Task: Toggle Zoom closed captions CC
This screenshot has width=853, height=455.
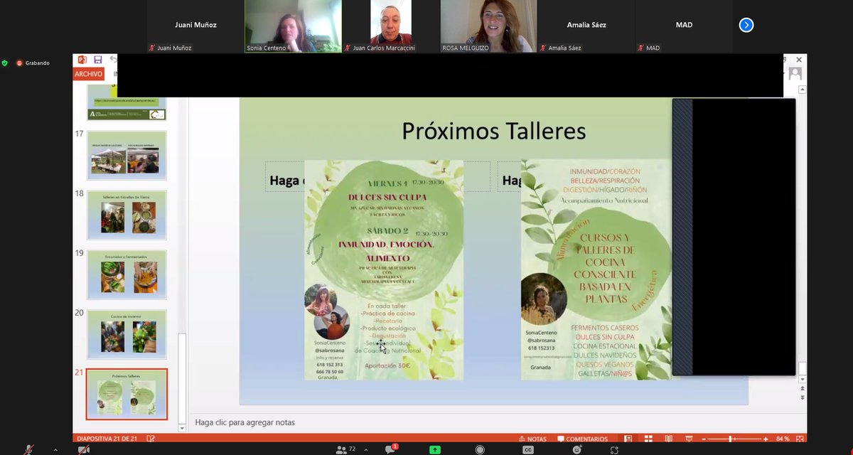Action: 528,449
